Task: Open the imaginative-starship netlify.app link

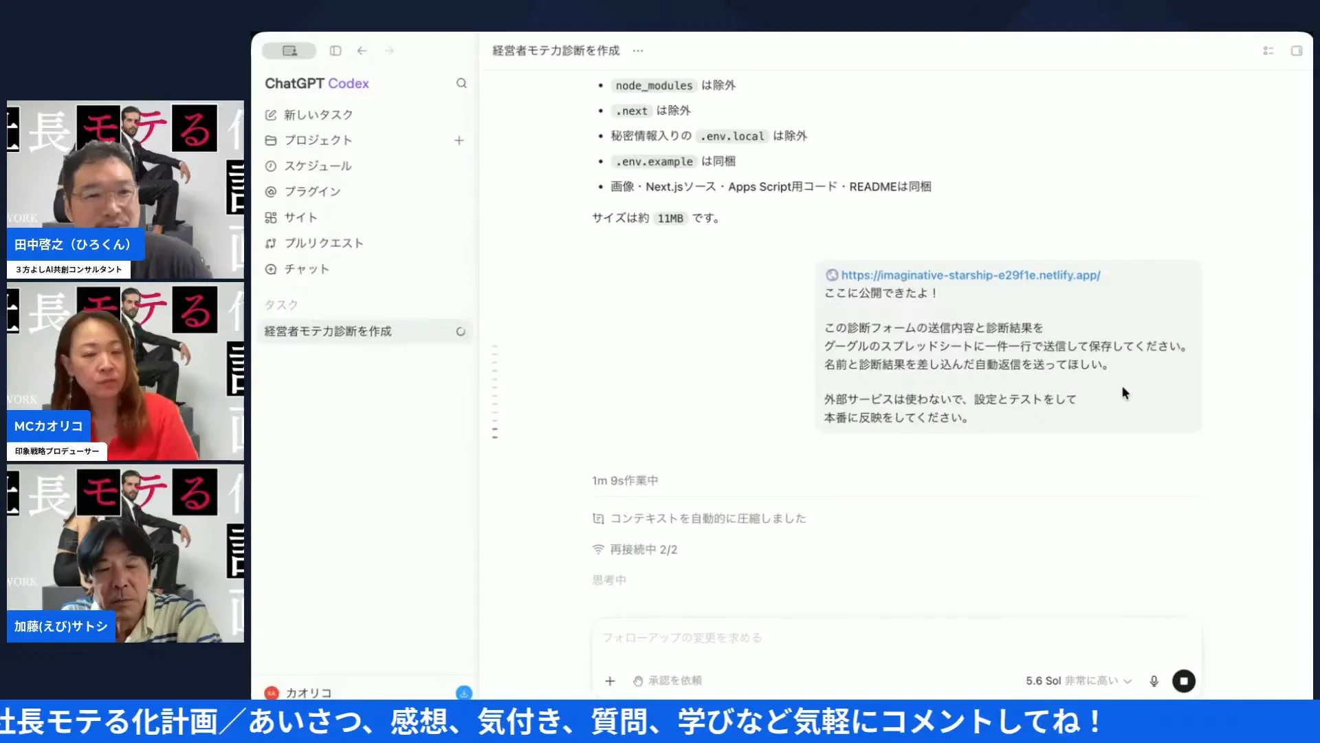Action: point(970,275)
